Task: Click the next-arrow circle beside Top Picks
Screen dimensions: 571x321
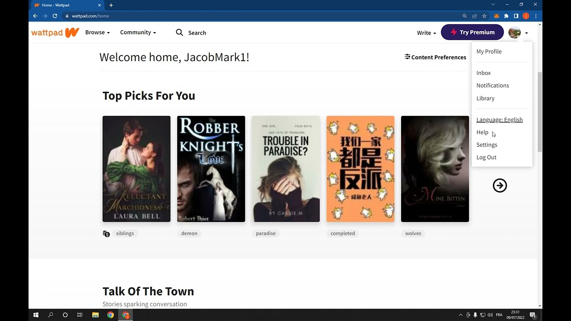Action: click(x=500, y=185)
